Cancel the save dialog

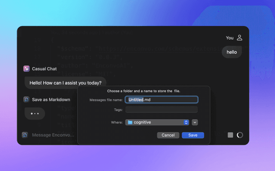(x=168, y=135)
